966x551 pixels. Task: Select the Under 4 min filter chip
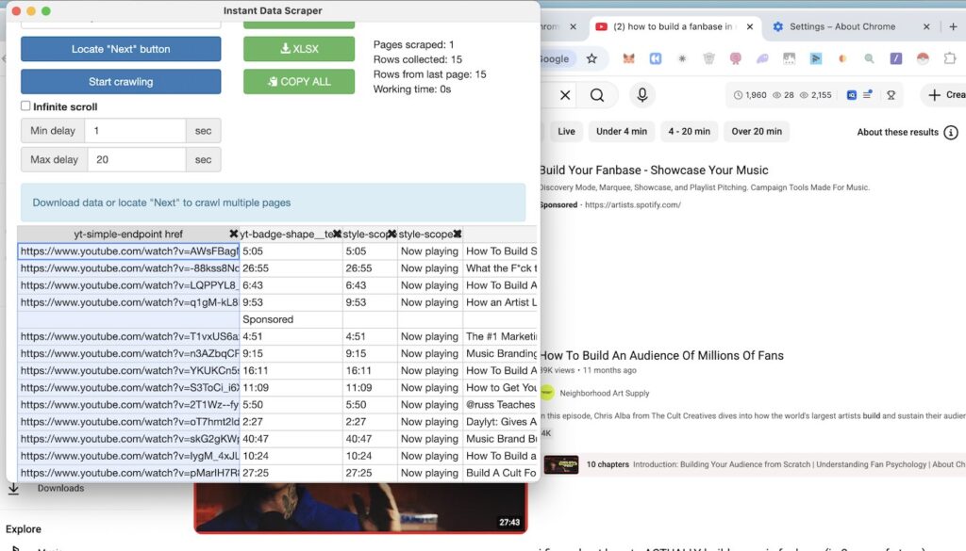tap(621, 132)
